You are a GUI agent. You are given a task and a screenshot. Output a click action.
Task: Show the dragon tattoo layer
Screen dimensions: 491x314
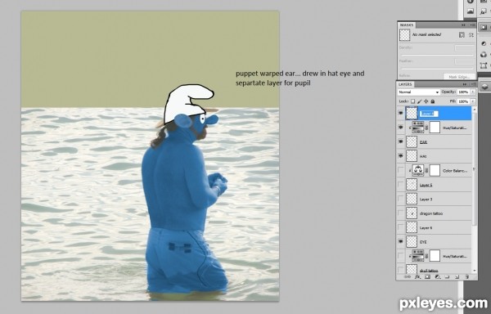coord(401,213)
